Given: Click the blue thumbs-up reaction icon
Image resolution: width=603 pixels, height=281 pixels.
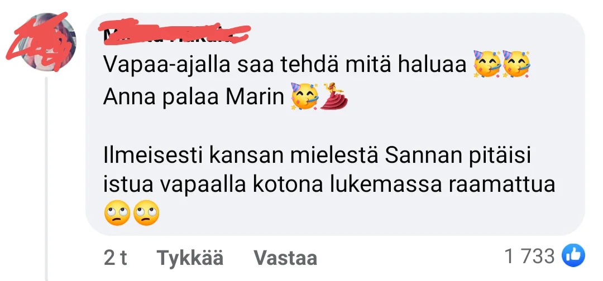Looking at the screenshot, I should click(x=573, y=256).
